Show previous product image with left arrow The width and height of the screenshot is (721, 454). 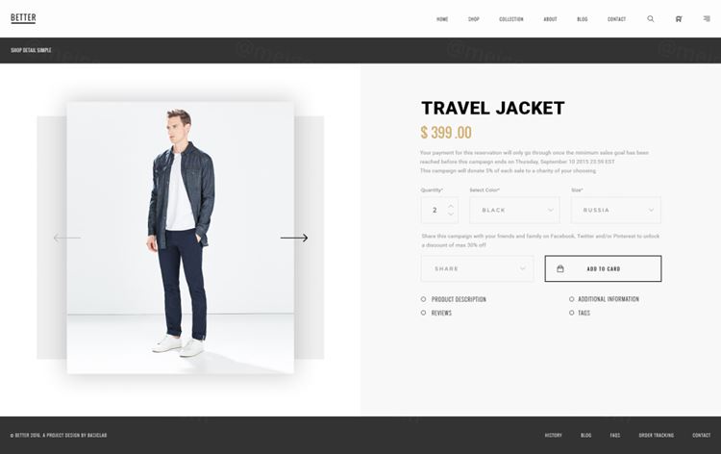(67, 238)
